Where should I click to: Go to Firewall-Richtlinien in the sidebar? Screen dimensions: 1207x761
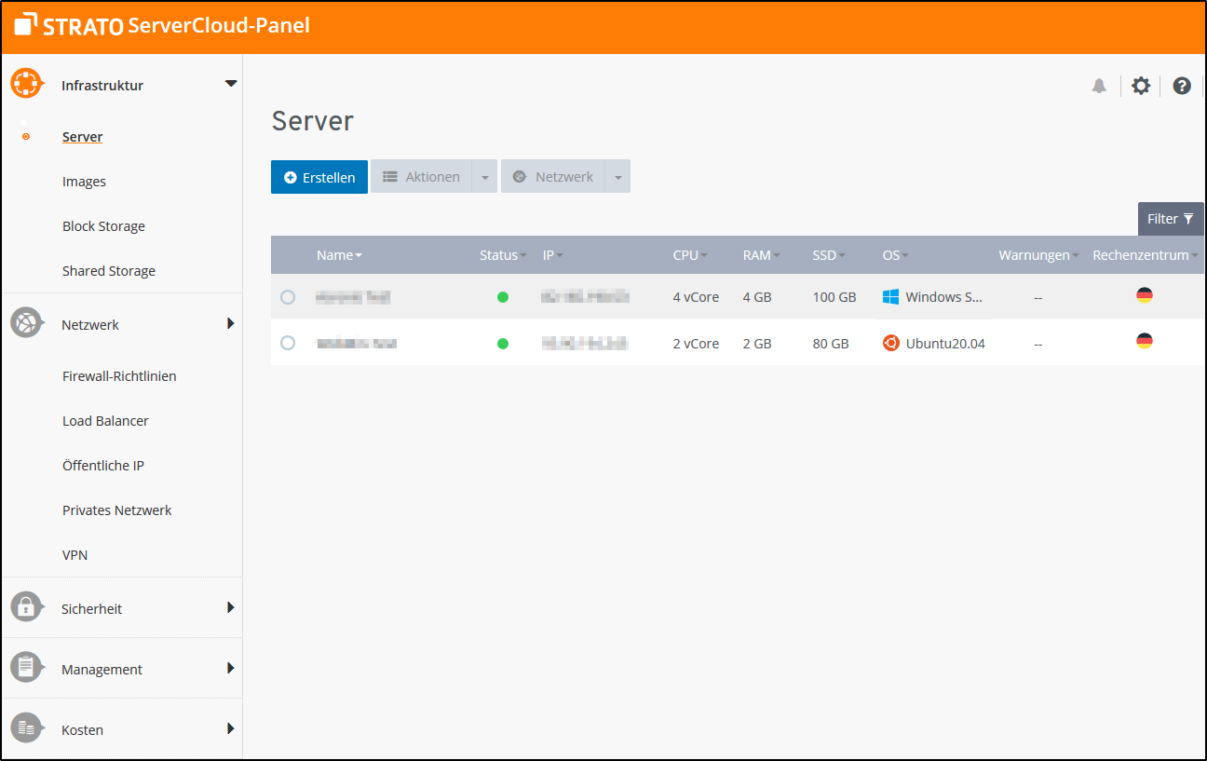click(119, 376)
